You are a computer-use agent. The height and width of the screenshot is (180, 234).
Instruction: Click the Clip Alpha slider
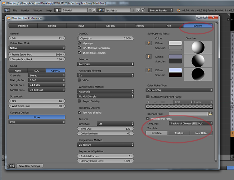[x=105, y=38]
